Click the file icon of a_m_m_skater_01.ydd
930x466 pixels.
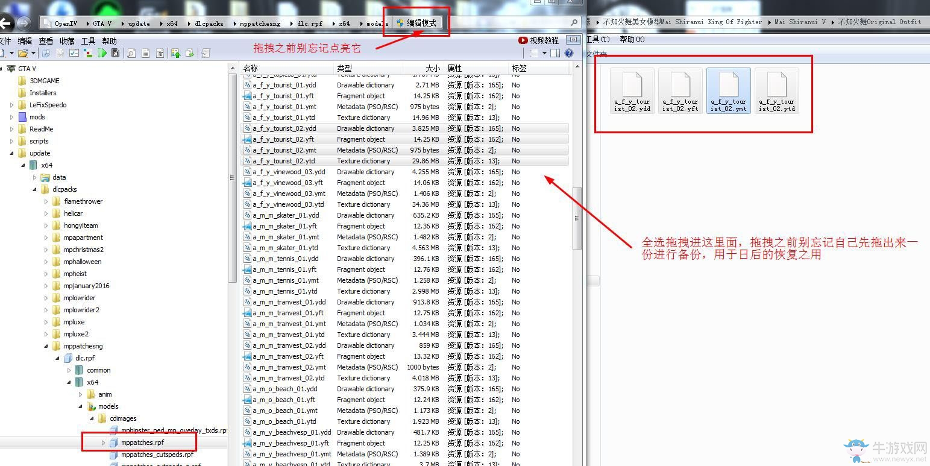pyautogui.click(x=247, y=215)
